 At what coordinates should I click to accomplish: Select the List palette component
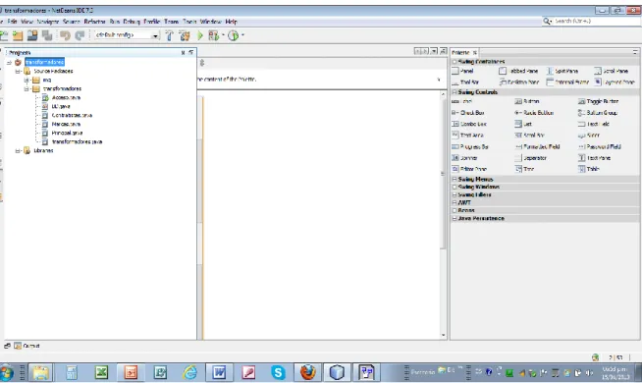(x=523, y=124)
